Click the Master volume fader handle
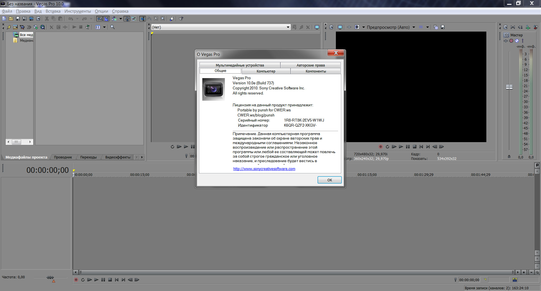Screen dimensions: 541x291 click(509, 87)
